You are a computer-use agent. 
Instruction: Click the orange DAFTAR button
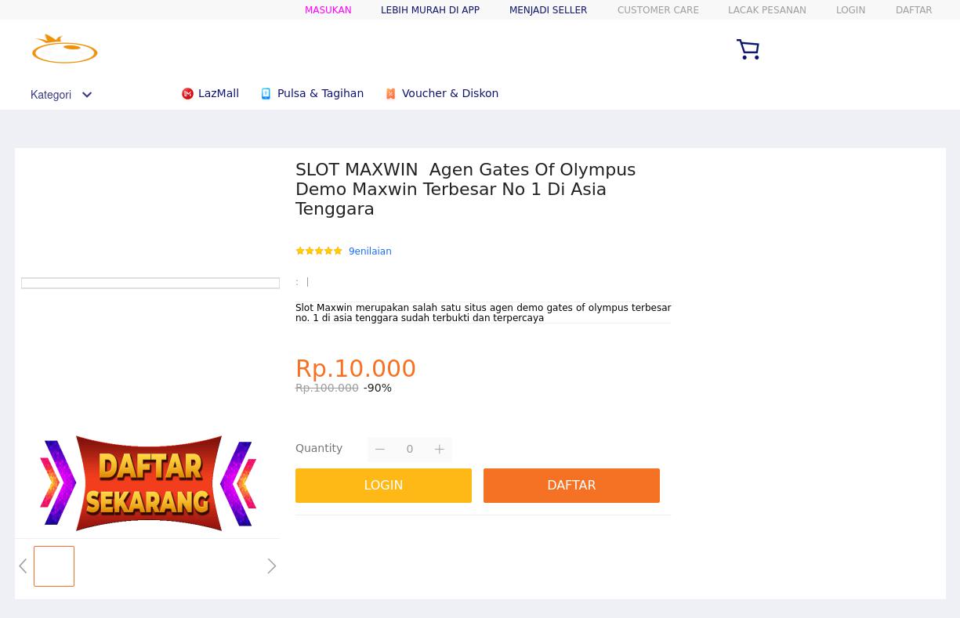click(x=571, y=486)
